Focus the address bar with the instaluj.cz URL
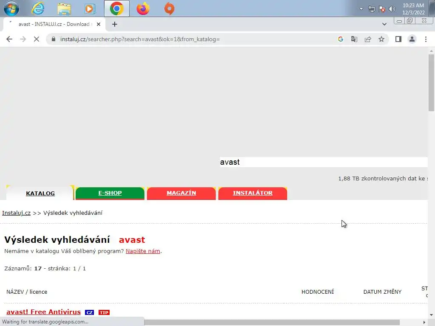Image resolution: width=435 pixels, height=326 pixels. [x=140, y=39]
